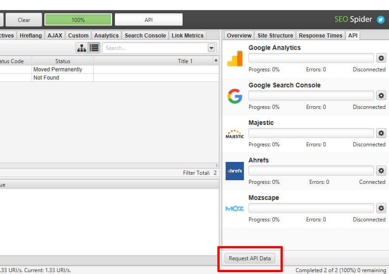
Task: Open Ahrefs API settings gear
Action: (381, 171)
